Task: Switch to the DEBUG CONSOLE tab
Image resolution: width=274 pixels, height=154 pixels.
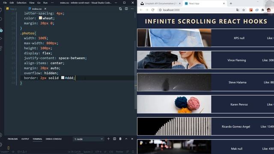Action: [54, 139]
